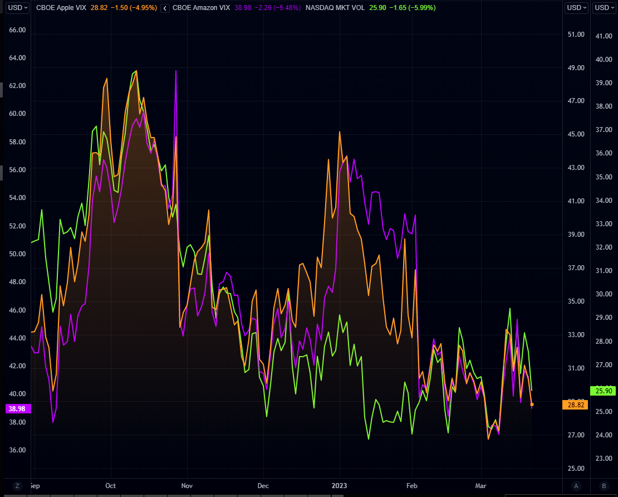Click the B scale button
The width and height of the screenshot is (618, 497).
(604, 486)
